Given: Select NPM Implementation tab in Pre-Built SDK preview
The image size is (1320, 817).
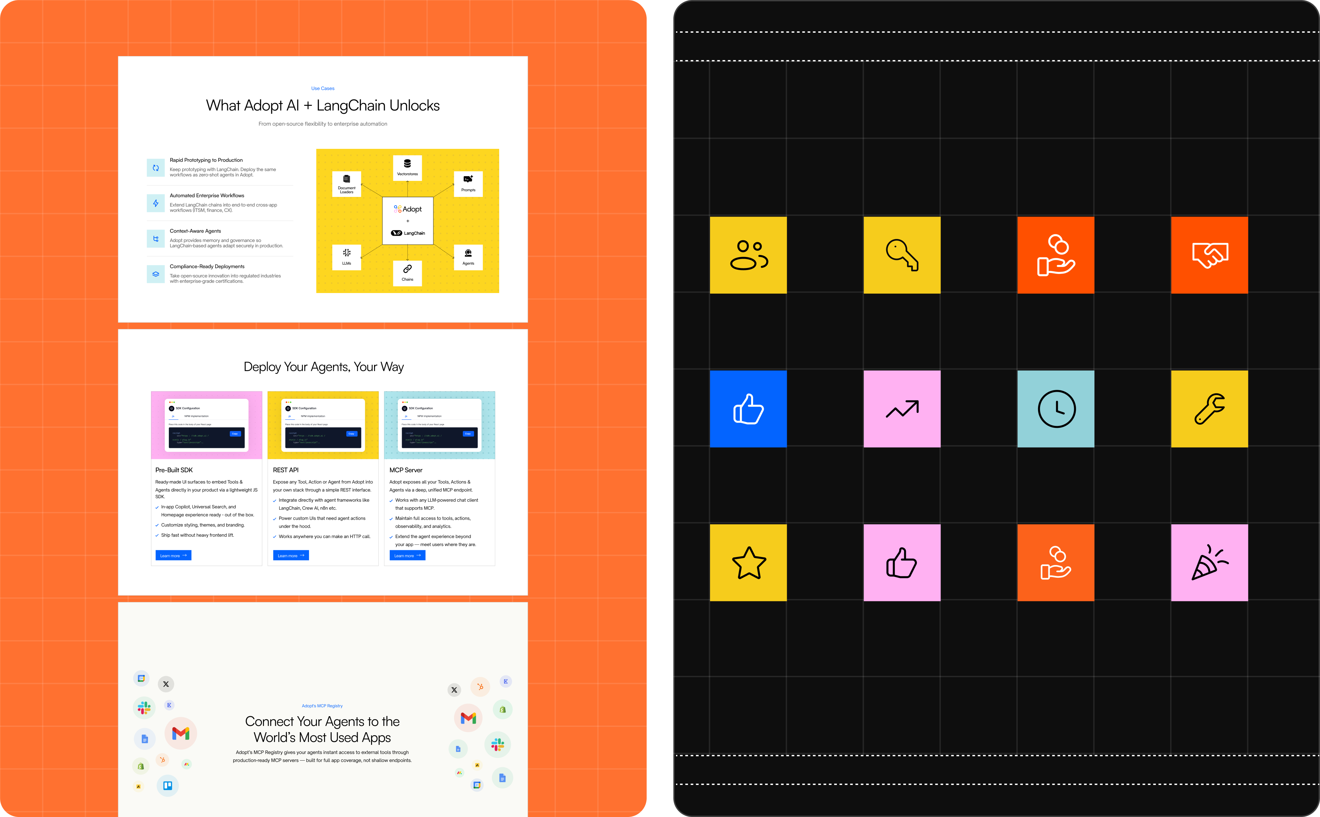Looking at the screenshot, I should [197, 416].
